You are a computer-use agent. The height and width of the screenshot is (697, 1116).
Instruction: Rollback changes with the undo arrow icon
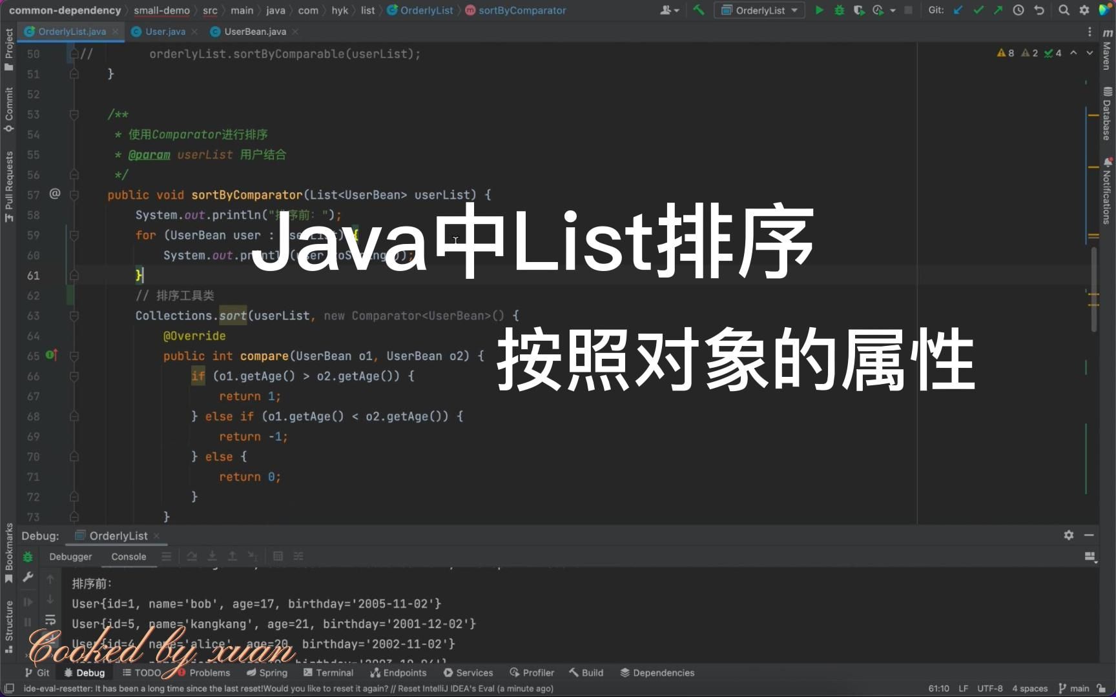coord(1038,10)
